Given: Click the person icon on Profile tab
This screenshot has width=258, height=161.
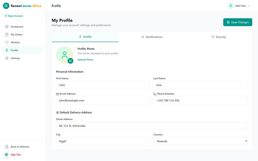Looking at the screenshot, I should pos(80,37).
